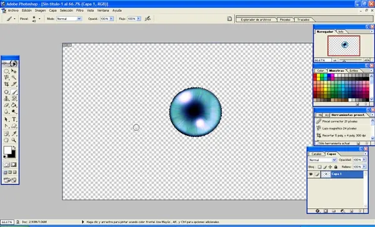Switch to the Info tab
The image size is (375, 227).
341,31
